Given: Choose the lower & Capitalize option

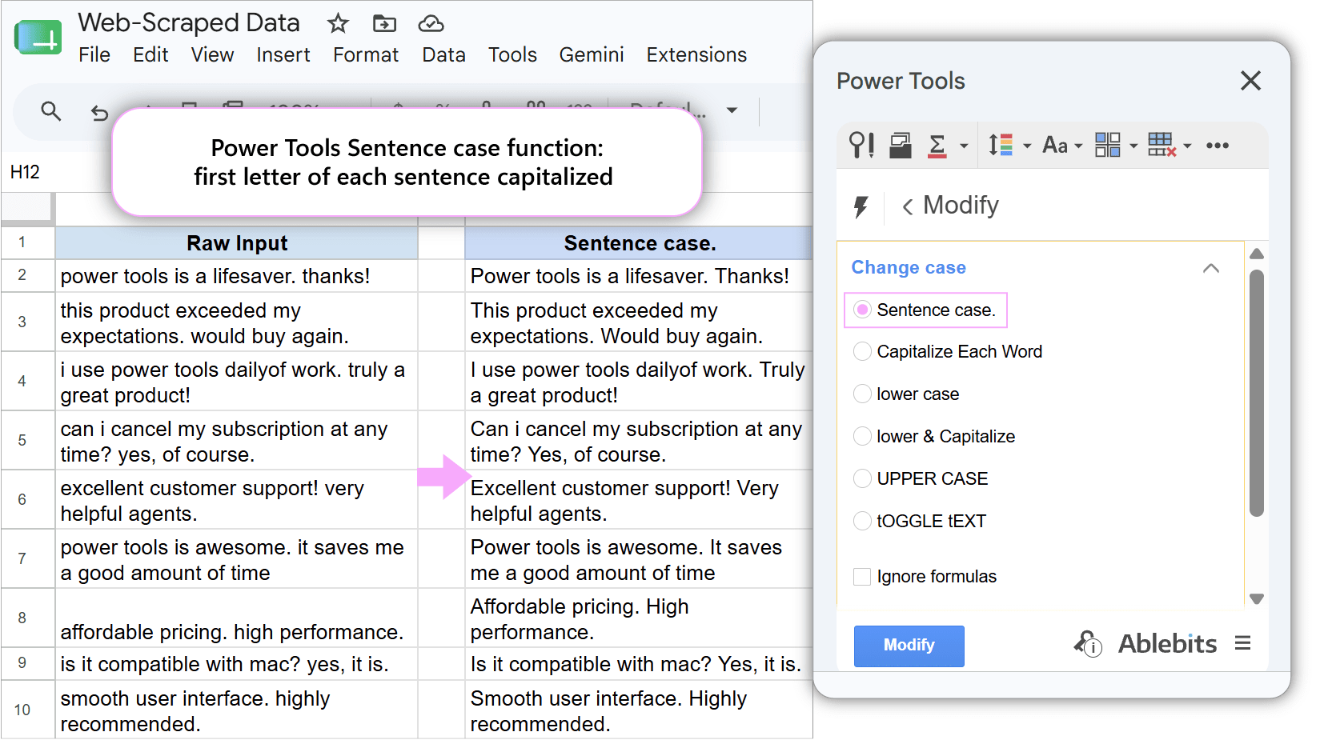Looking at the screenshot, I should (862, 436).
